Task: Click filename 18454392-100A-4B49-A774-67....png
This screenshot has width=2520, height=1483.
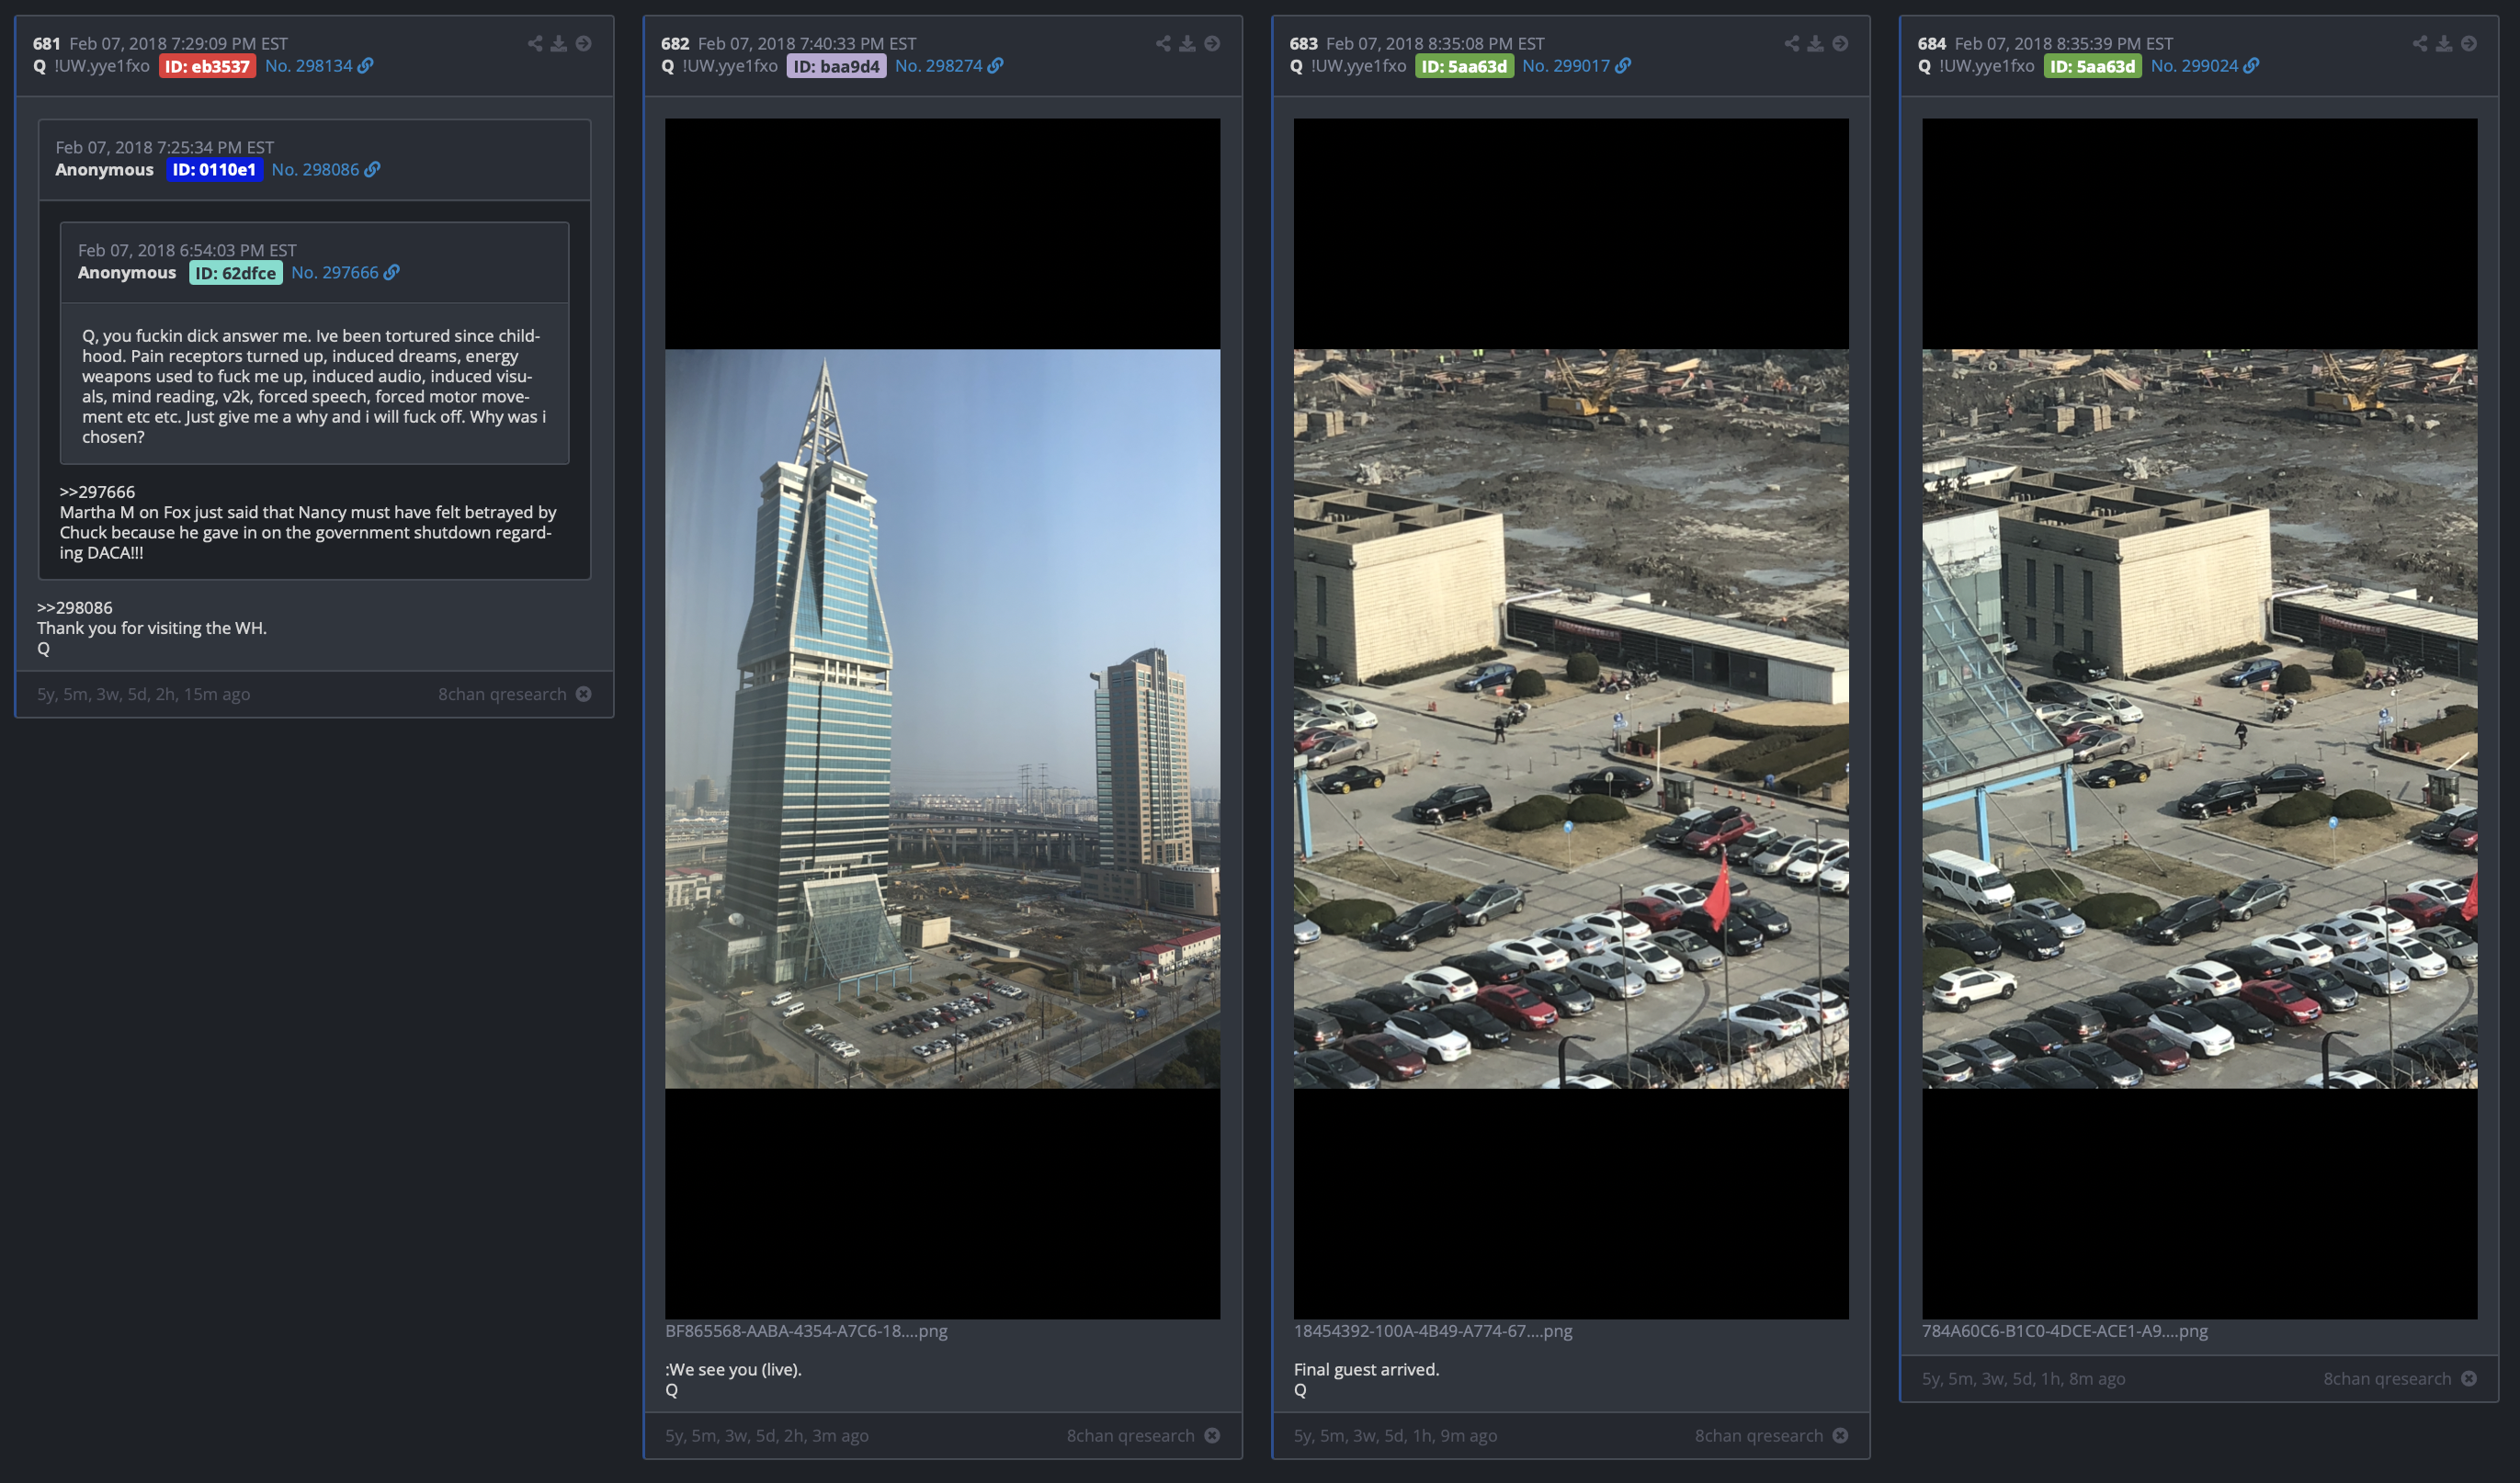Action: click(x=1433, y=1331)
